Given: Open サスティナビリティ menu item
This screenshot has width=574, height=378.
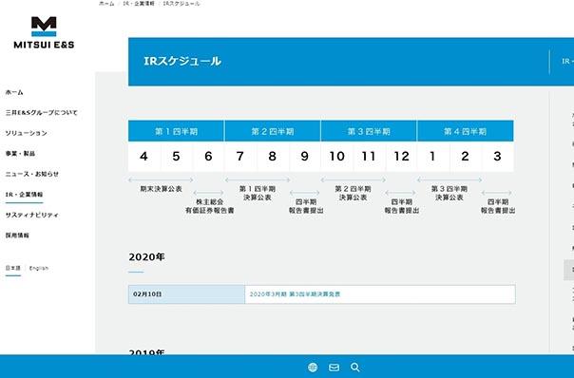Looking at the screenshot, I should [x=32, y=216].
